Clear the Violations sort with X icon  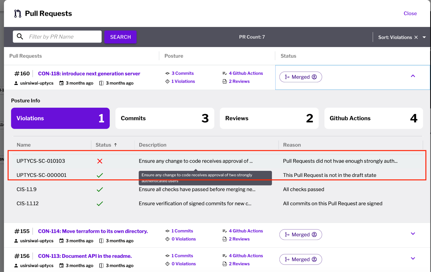416,37
